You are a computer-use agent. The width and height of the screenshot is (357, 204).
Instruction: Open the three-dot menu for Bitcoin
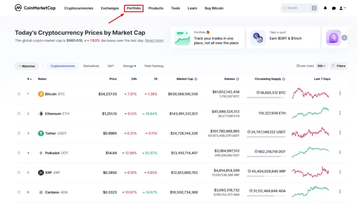(x=340, y=93)
